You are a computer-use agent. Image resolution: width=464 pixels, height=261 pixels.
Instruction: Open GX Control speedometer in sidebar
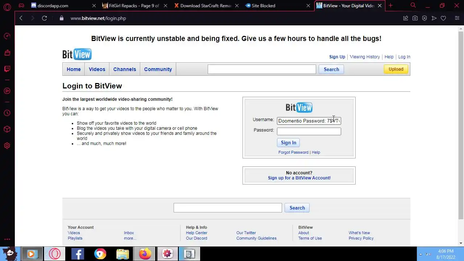click(7, 36)
